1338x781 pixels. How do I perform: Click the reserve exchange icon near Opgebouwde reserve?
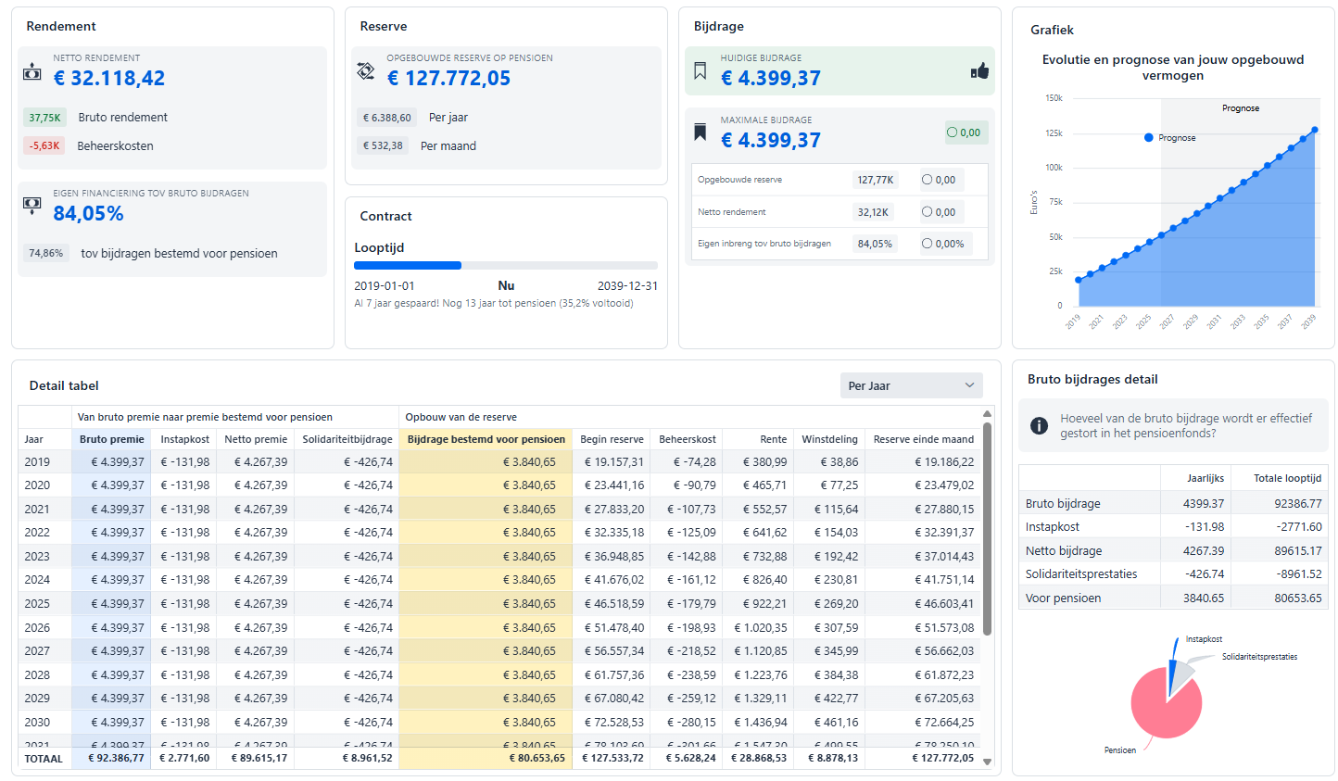tap(366, 71)
